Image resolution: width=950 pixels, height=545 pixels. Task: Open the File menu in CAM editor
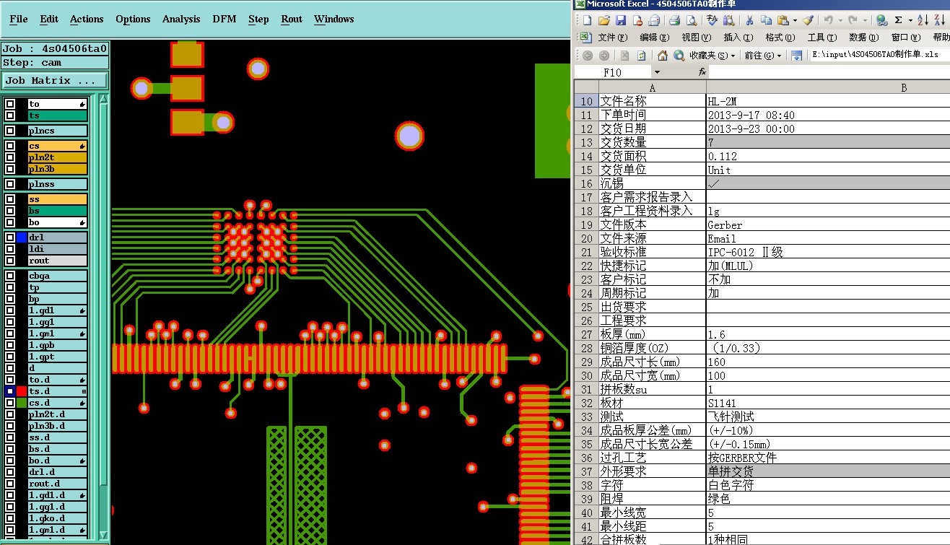[x=19, y=19]
